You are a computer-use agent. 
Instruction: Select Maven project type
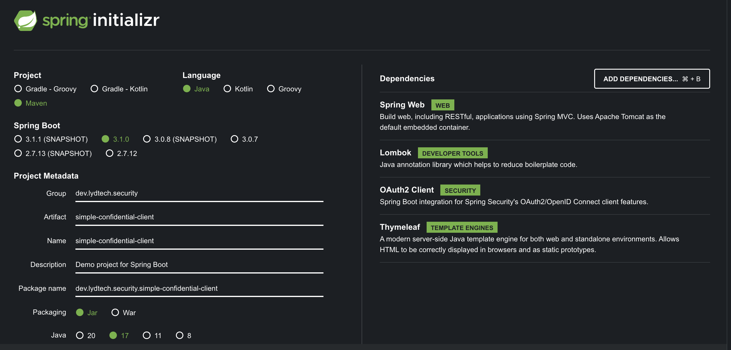pyautogui.click(x=31, y=103)
